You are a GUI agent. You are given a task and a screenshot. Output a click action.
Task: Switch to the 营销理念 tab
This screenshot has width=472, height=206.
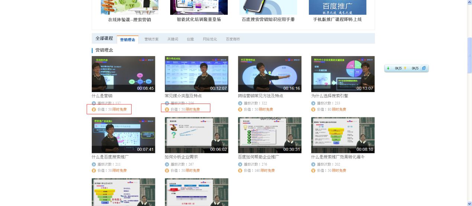coord(127,39)
